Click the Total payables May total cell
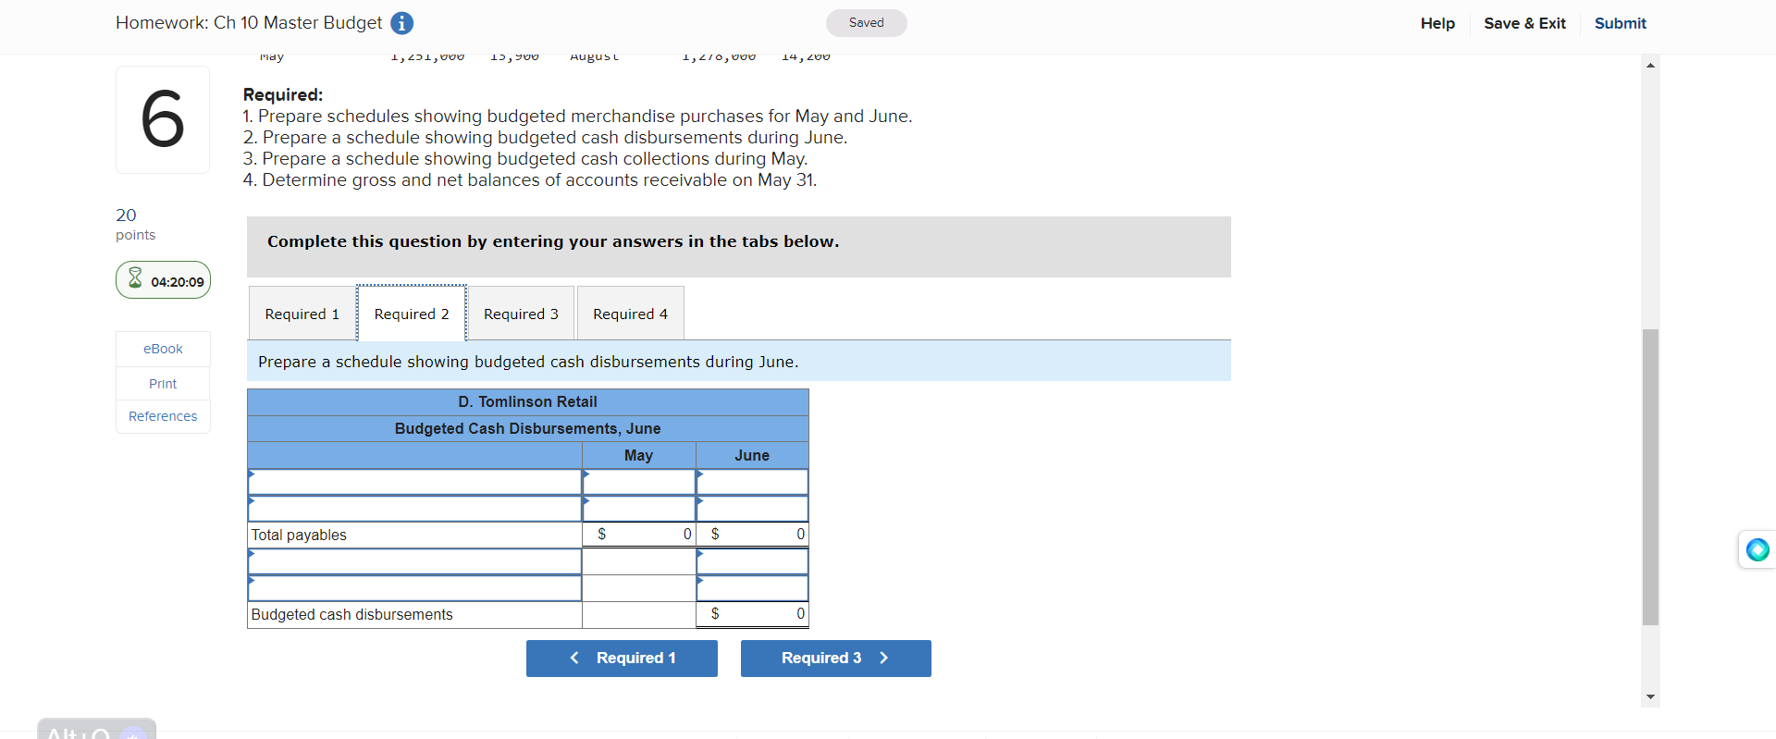This screenshot has height=739, width=1776. [638, 535]
